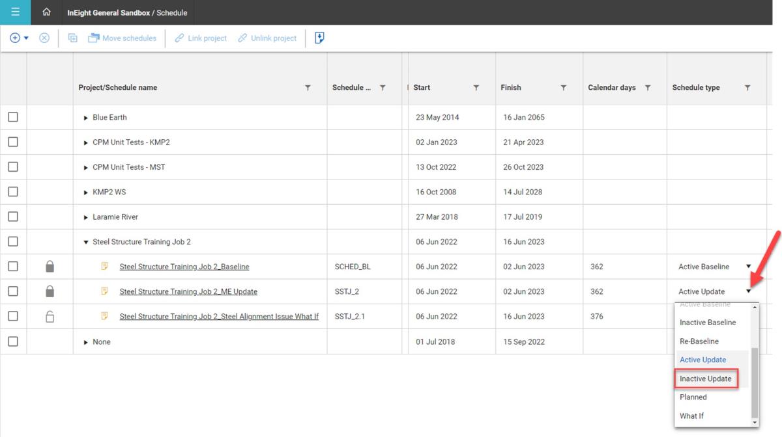This screenshot has height=437, width=782.
Task: Click the filter icon on Start column
Action: click(476, 88)
